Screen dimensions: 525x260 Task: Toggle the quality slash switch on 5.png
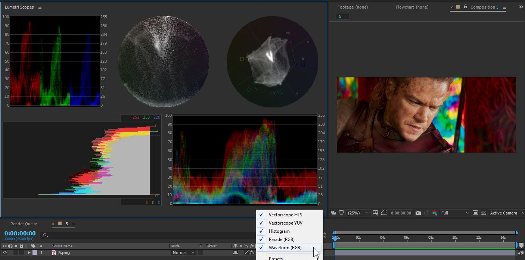point(246,253)
